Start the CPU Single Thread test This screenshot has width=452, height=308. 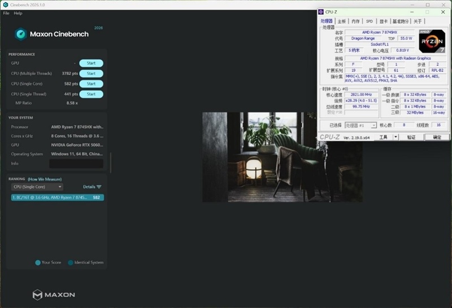(x=91, y=94)
